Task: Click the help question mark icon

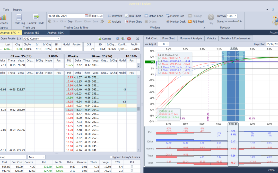Action: [273, 9]
